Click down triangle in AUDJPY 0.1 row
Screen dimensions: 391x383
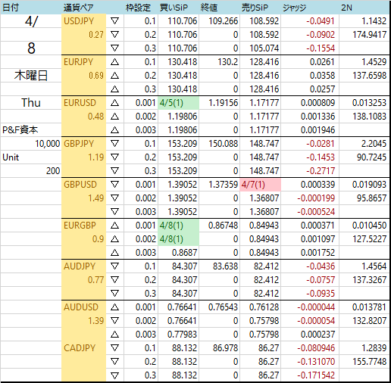coord(114,266)
